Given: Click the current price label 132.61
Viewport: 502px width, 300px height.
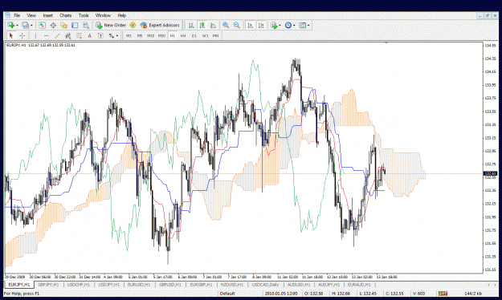Looking at the screenshot, I should [x=490, y=173].
